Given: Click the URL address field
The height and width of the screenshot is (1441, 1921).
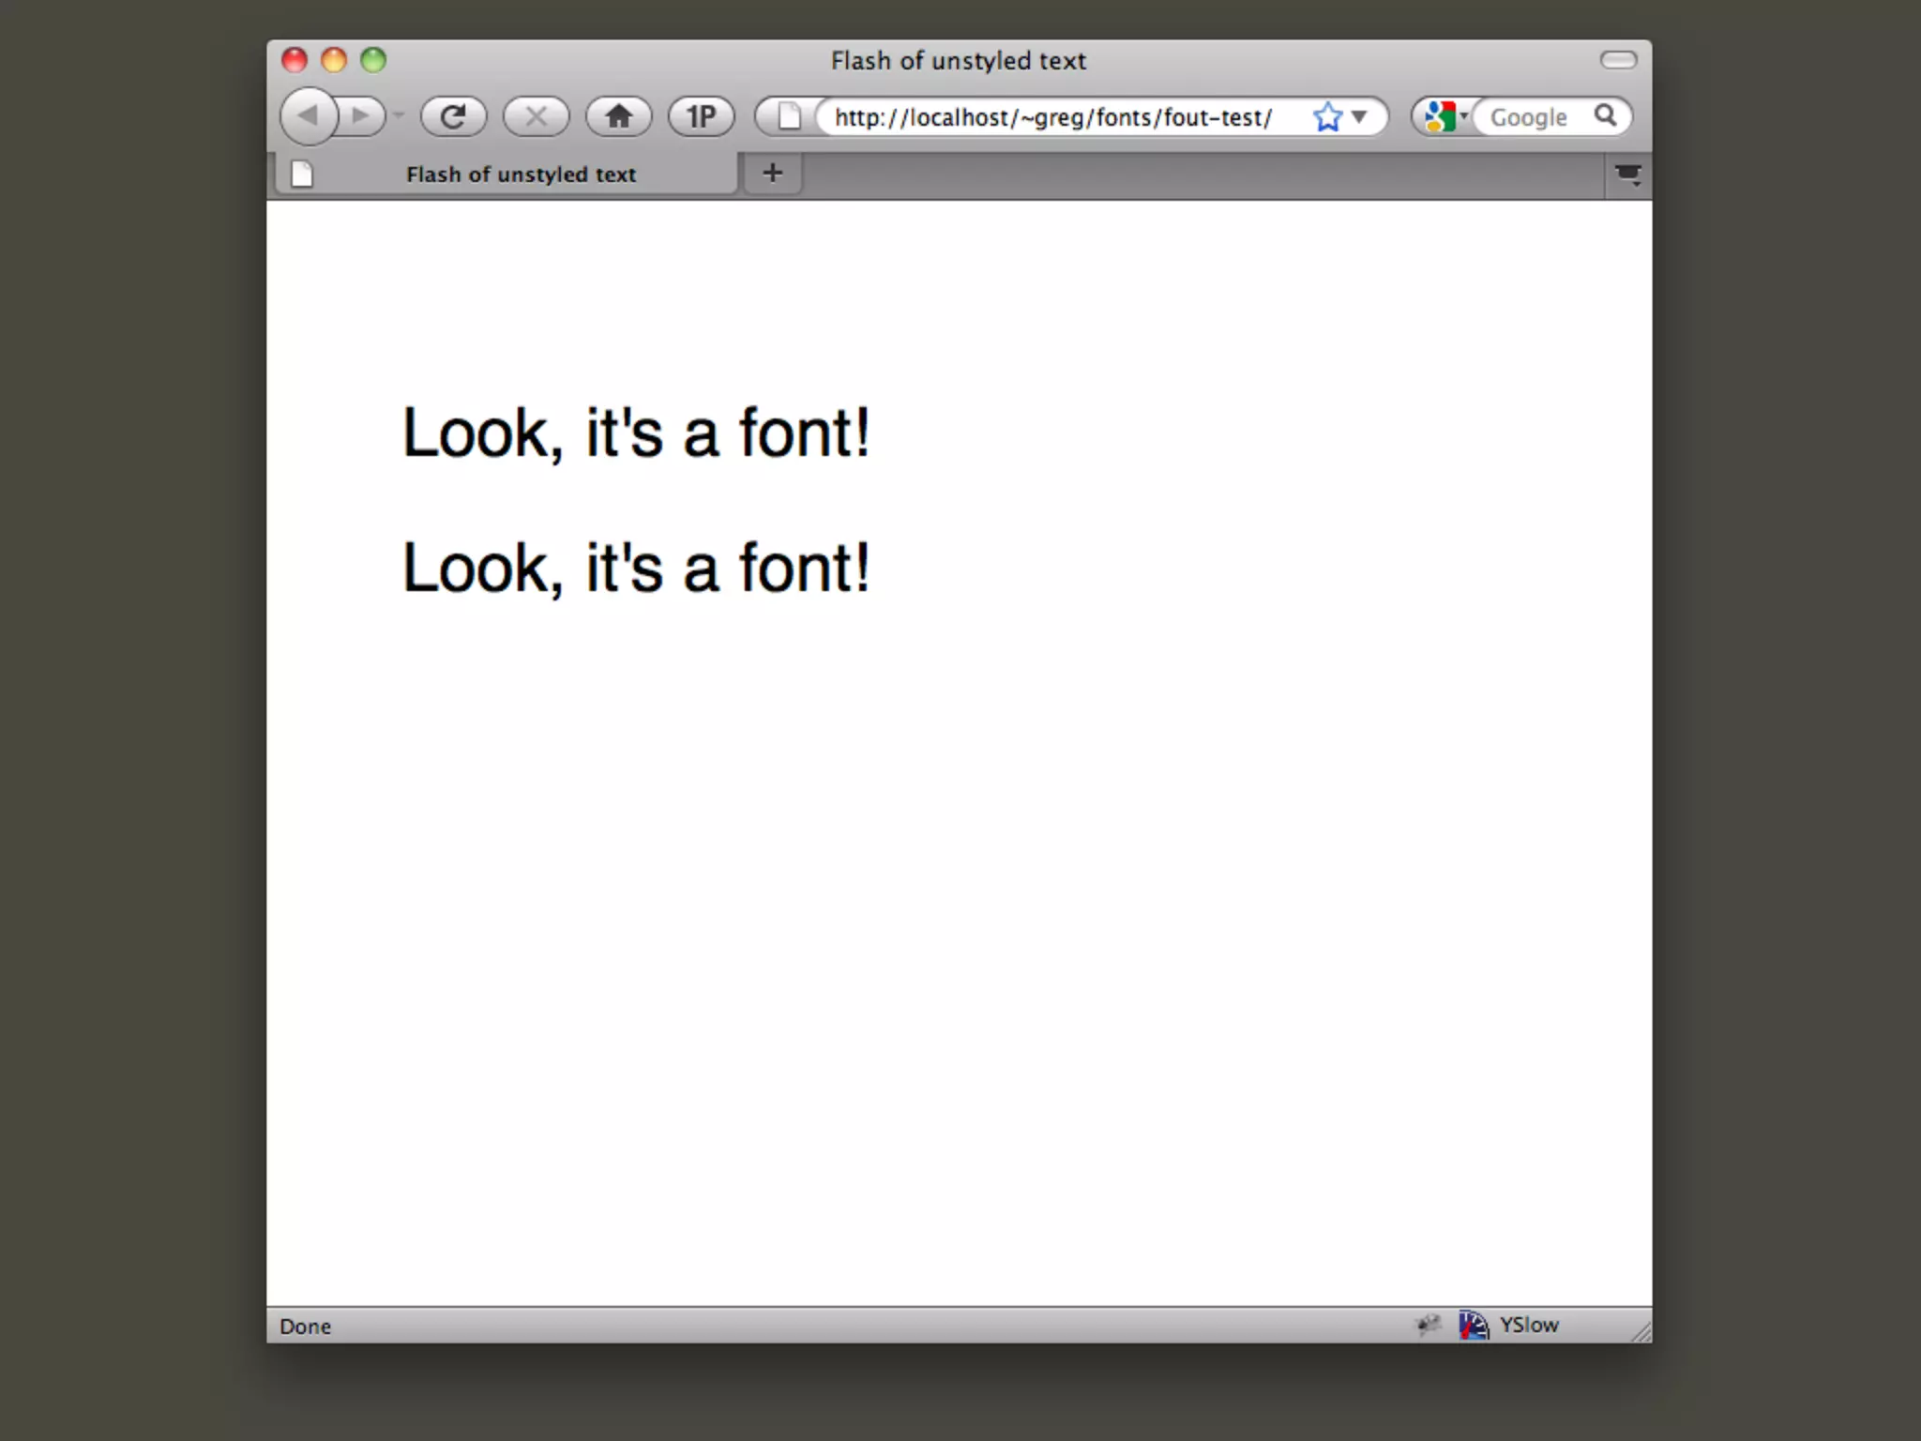Looking at the screenshot, I should click(1052, 117).
